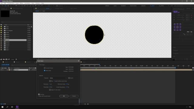Toggle the timeline layer's eye visibility

coord(1,70)
